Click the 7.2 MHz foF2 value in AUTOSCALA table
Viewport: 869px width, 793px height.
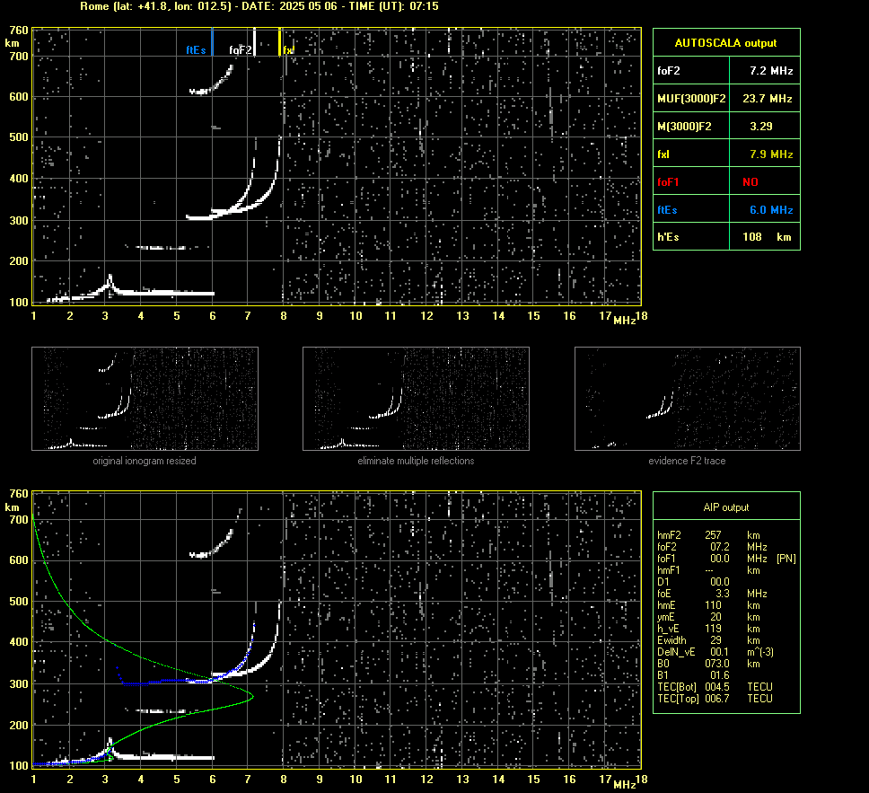(771, 71)
